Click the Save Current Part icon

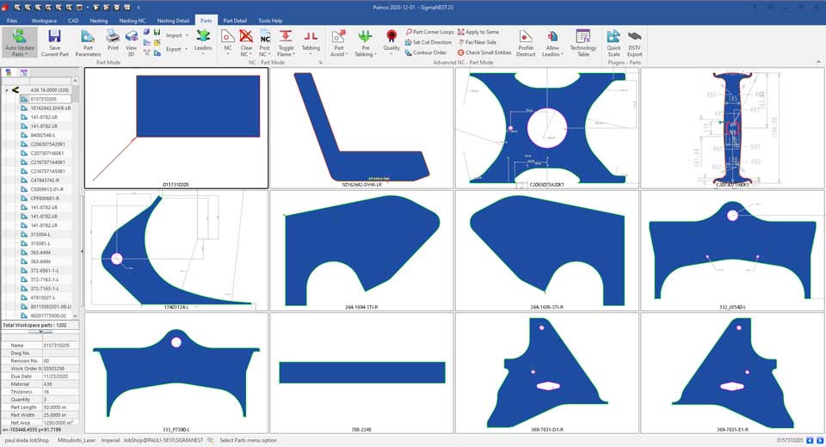[x=54, y=42]
